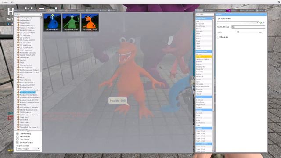Click the tool list scroll-up arrow

click(213, 18)
